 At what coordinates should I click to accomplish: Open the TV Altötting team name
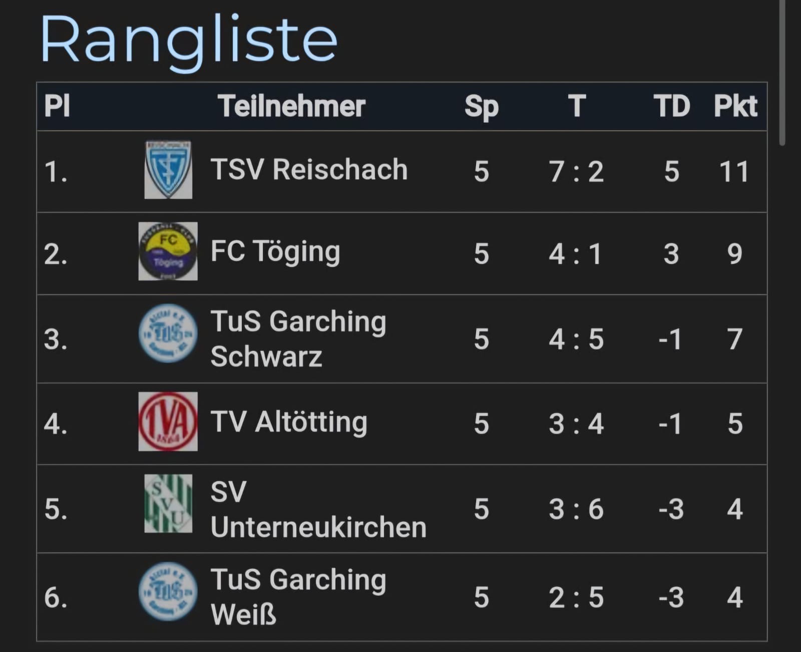coord(289,422)
